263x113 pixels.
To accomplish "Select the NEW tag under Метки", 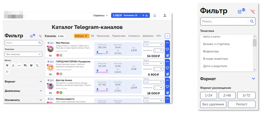I will tap(19, 66).
